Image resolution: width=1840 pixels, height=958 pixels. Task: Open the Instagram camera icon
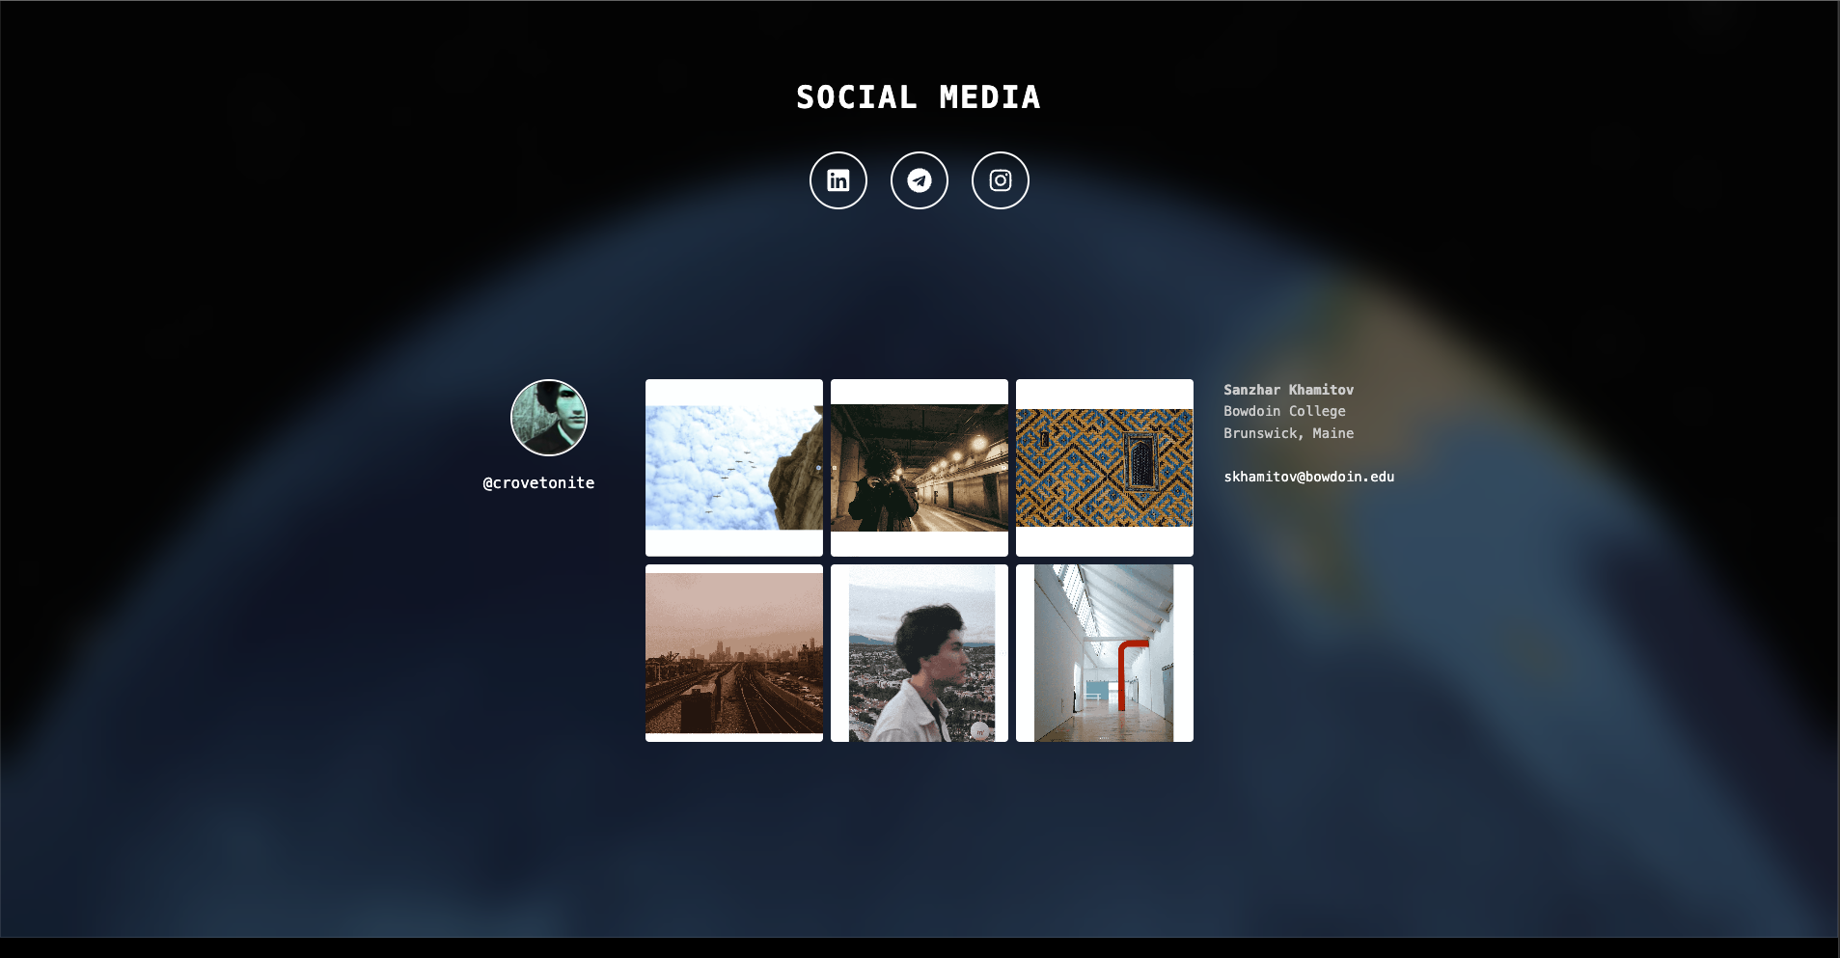click(1000, 180)
